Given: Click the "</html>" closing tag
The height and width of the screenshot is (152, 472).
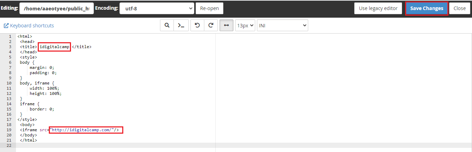Looking at the screenshot, I should [x=28, y=140].
